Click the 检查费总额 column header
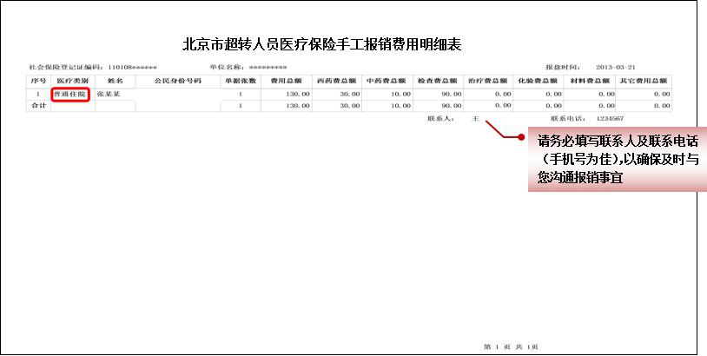 pyautogui.click(x=437, y=81)
